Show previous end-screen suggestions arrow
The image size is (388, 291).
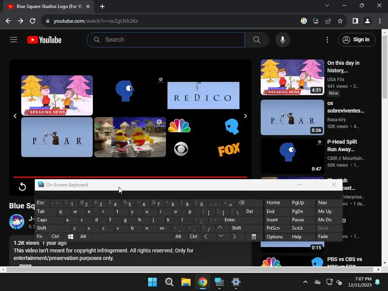pyautogui.click(x=15, y=116)
